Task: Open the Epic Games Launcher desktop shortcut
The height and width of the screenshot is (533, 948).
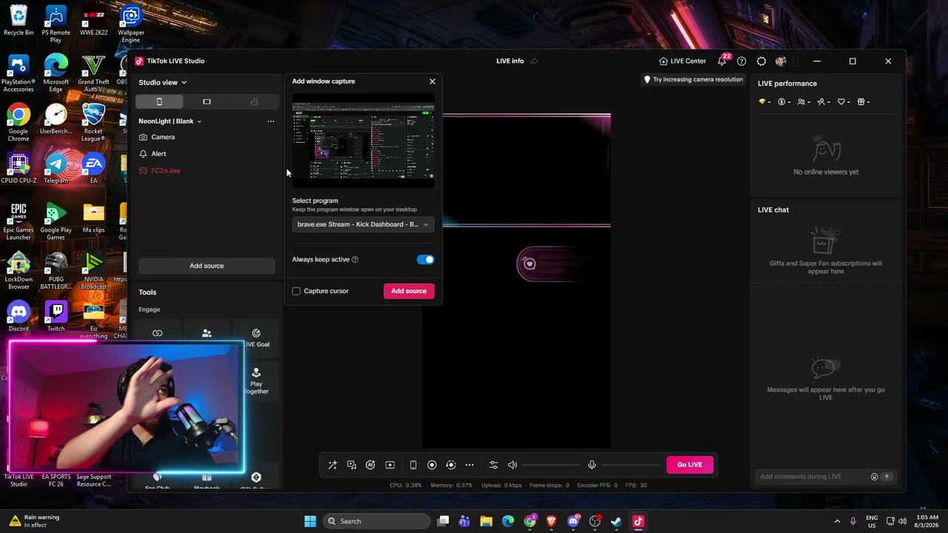Action: (x=19, y=221)
